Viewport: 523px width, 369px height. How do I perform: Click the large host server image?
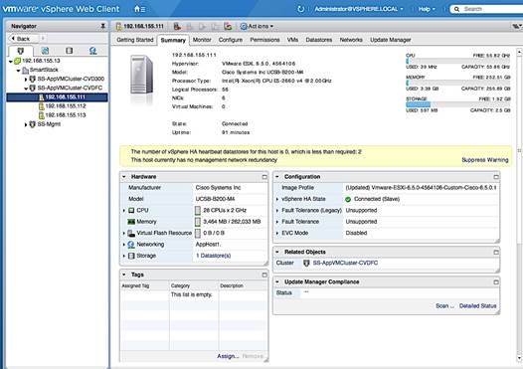click(x=142, y=75)
